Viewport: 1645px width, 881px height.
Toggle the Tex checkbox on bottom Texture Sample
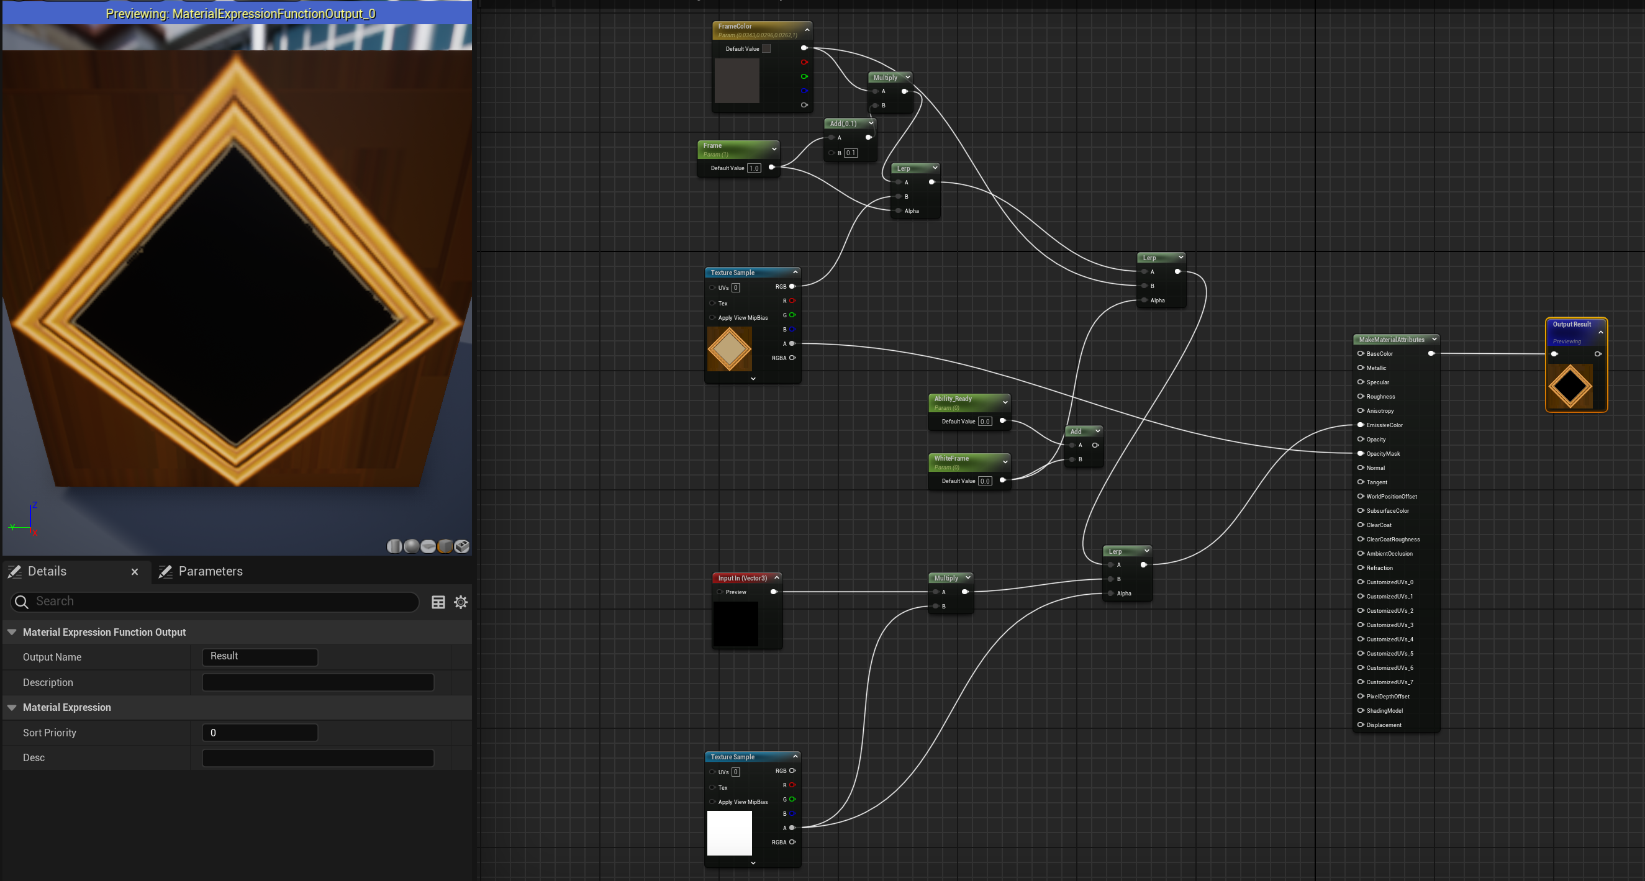click(x=712, y=787)
